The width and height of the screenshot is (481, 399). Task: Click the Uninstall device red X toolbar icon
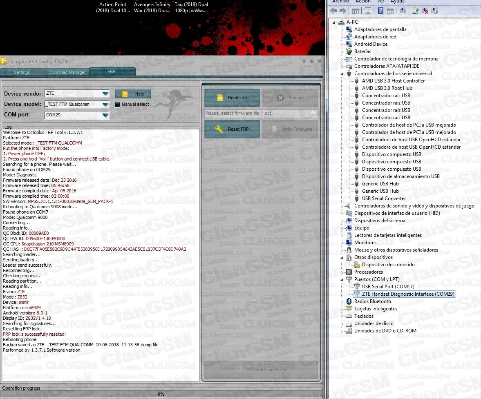[x=425, y=11]
